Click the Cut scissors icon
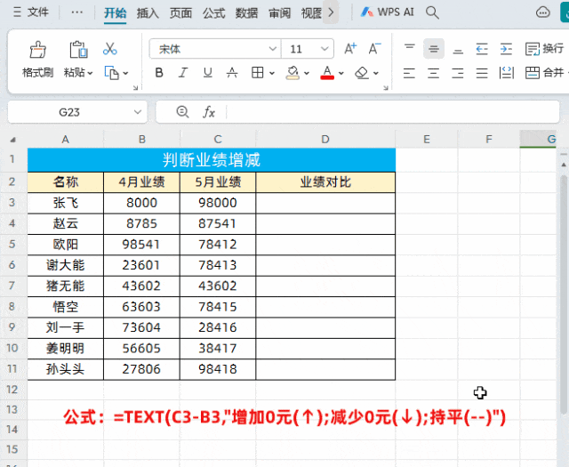Viewport: 569px width, 467px height. [x=110, y=49]
